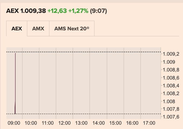The image size is (183, 129).
Task: Click the 10:00 time axis label
Action: [x=30, y=123]
